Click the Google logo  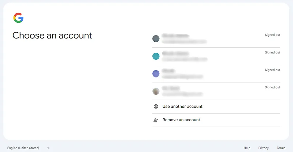coord(18,18)
